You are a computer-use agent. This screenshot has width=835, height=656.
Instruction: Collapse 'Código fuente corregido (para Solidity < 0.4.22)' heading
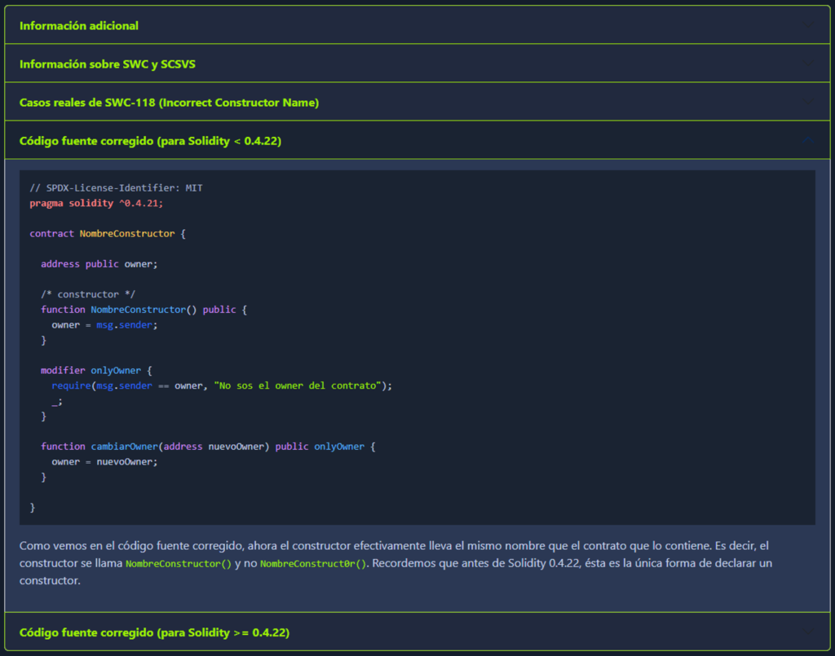(x=150, y=141)
